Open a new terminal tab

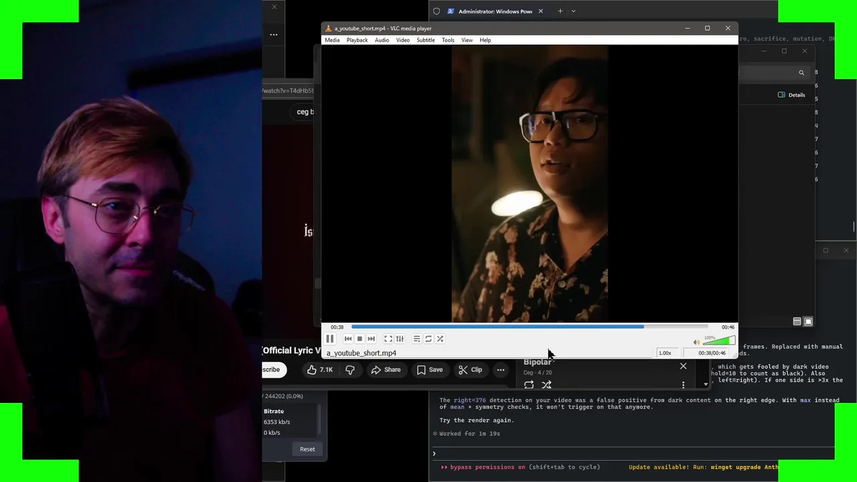pyautogui.click(x=560, y=11)
